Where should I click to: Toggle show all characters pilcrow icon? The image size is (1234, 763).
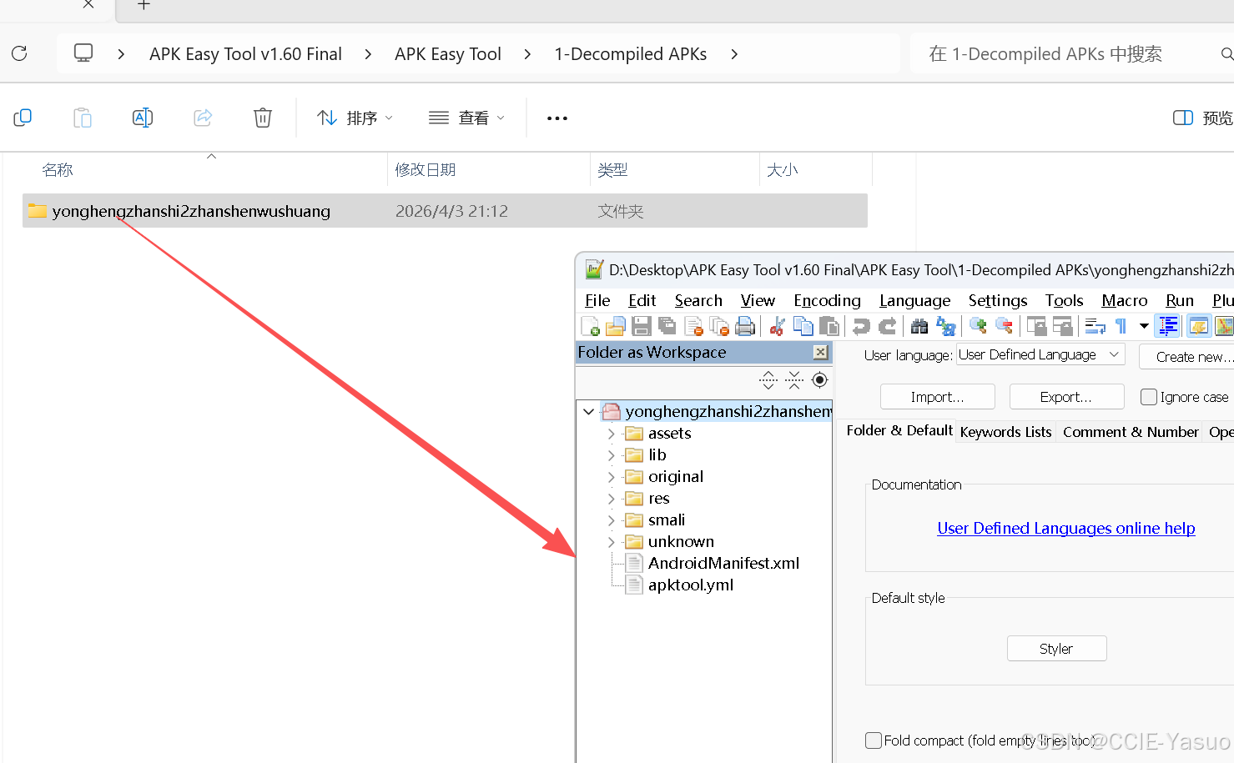click(1121, 326)
